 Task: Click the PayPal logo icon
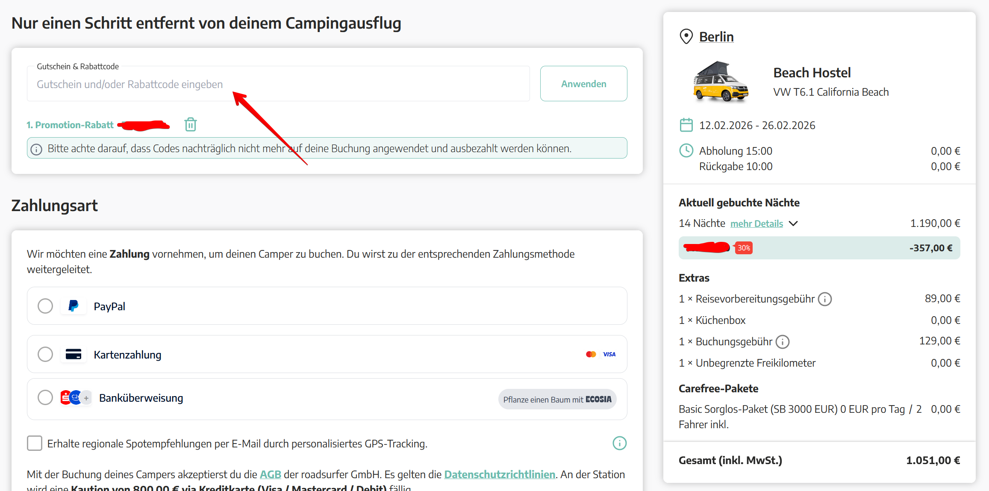pyautogui.click(x=74, y=306)
